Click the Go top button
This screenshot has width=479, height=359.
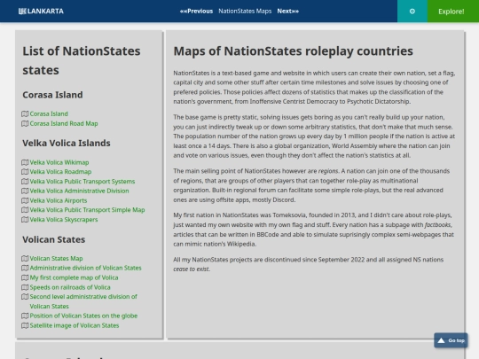tap(451, 340)
